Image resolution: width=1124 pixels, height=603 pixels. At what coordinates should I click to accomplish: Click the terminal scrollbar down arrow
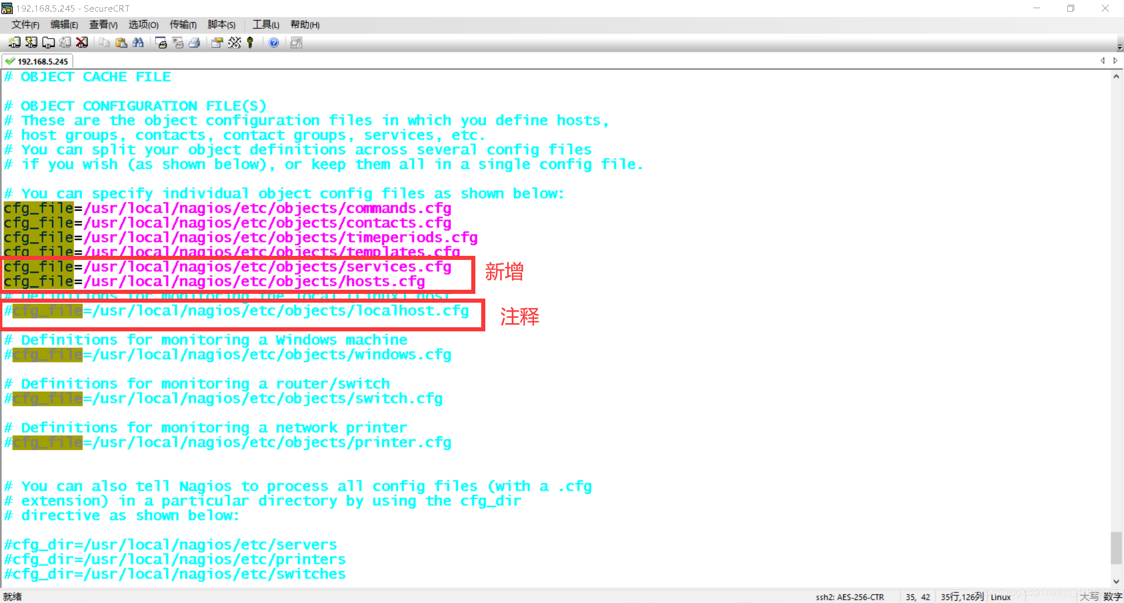coord(1116,581)
